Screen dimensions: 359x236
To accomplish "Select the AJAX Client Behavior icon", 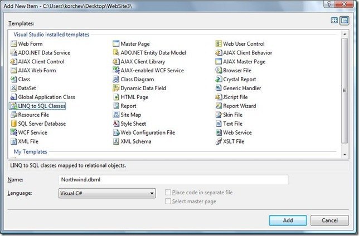I will (219, 52).
